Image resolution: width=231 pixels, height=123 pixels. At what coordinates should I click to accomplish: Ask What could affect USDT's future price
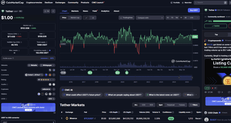[x=82, y=95]
